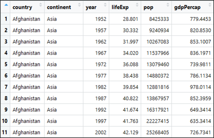Image resolution: width=214 pixels, height=138 pixels.
Task: Click the sort arrows in the continent column
Action: pyautogui.click(x=80, y=5)
